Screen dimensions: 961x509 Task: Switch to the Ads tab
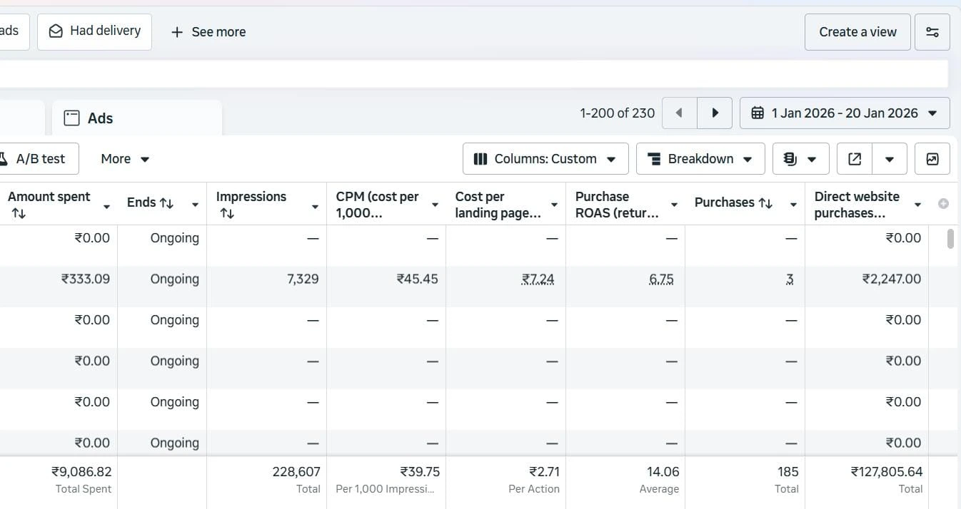(x=100, y=118)
